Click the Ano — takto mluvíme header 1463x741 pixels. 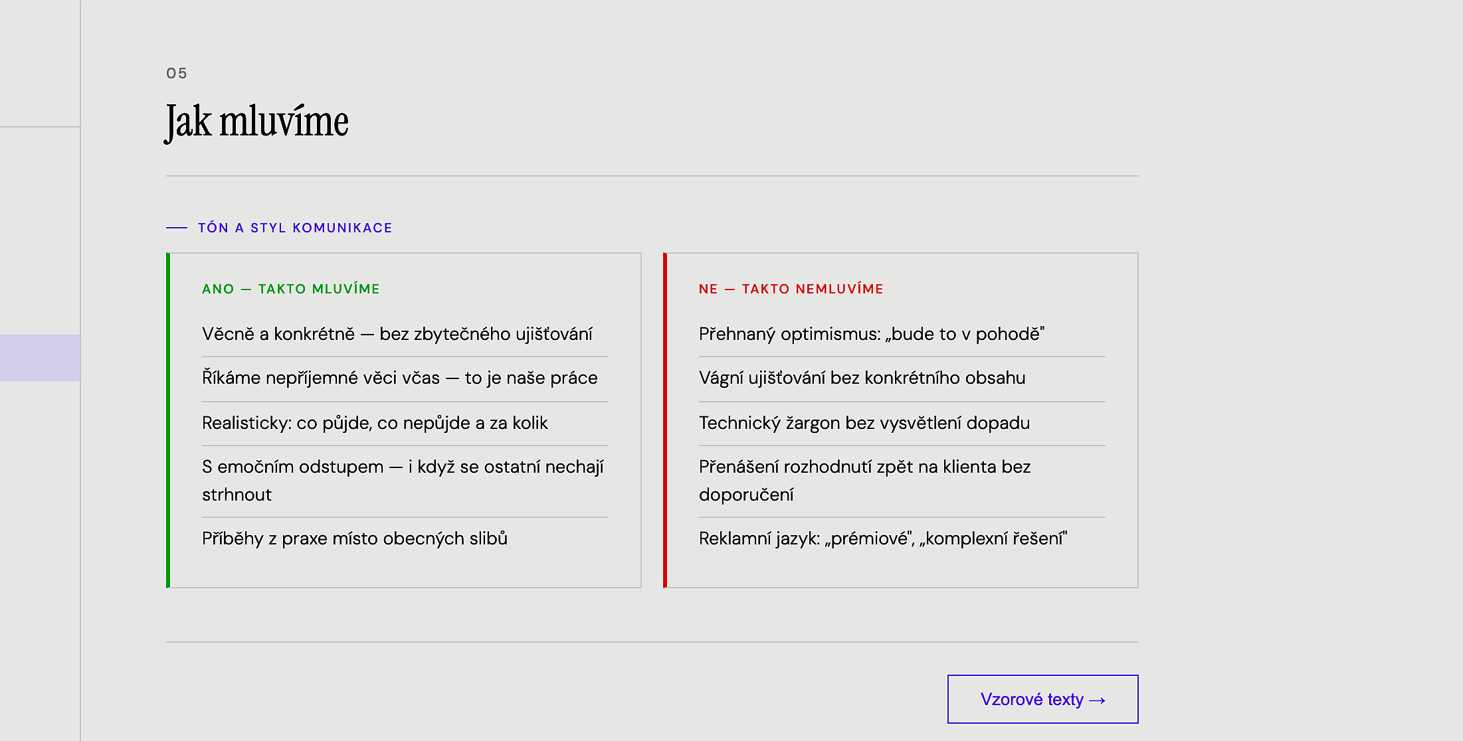291,289
